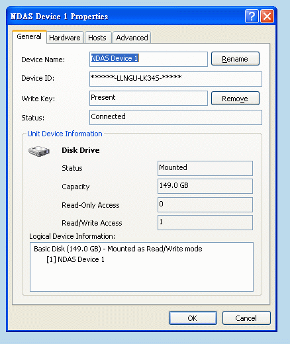Select the General tab
The image size is (290, 344).
(x=29, y=36)
